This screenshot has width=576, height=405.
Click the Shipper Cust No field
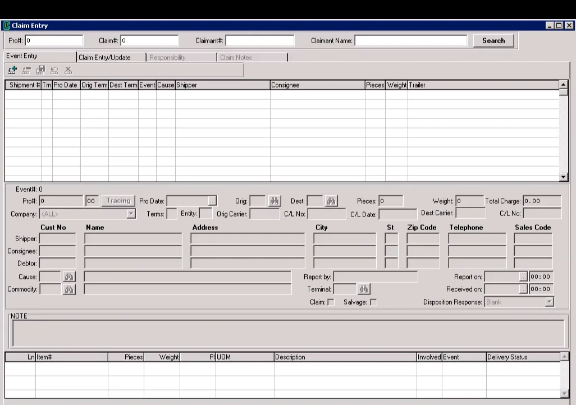point(57,238)
